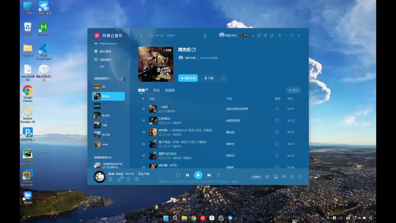The image size is (396, 223).
Task: Click the 时长 column header
Action: (290, 99)
